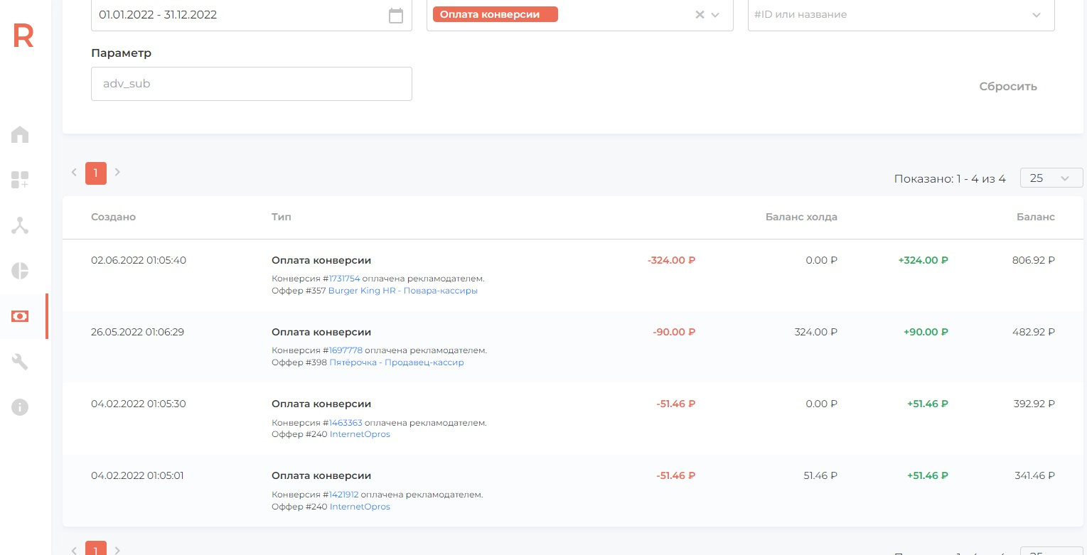Viewport: 1087px width, 555px height.
Task: Go to next page with right chevron
Action: pos(117,172)
